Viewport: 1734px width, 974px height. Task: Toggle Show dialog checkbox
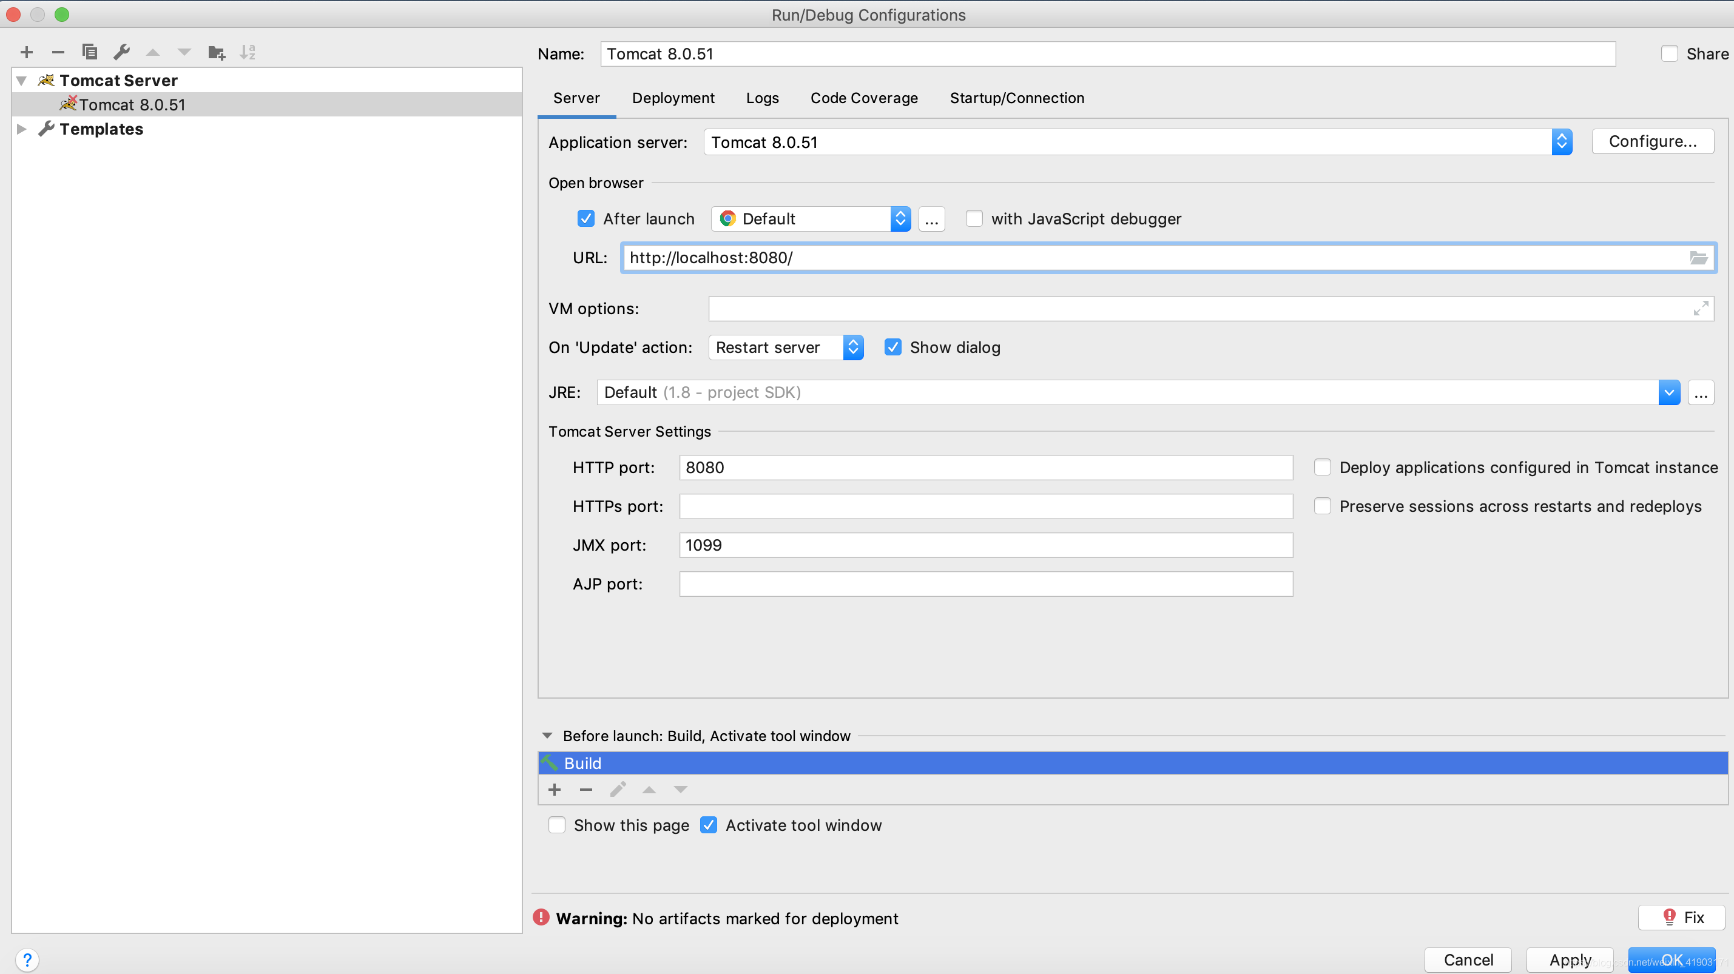(x=892, y=347)
